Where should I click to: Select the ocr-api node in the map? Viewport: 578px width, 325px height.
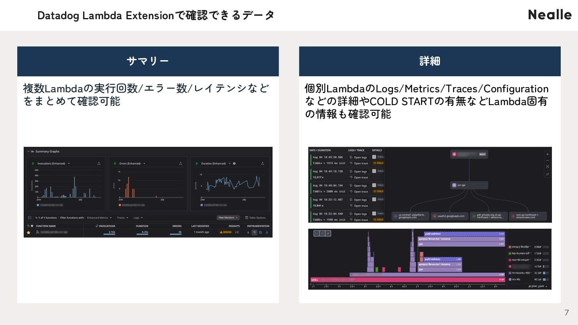(469, 185)
